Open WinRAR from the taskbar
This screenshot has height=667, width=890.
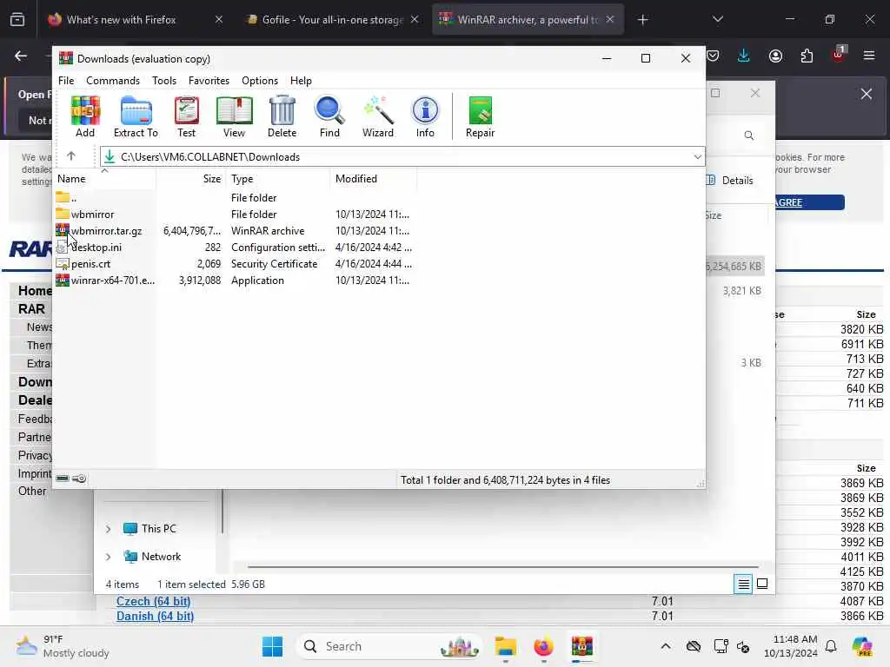point(581,646)
